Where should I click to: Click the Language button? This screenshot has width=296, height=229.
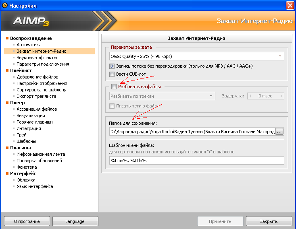[x=75, y=221]
